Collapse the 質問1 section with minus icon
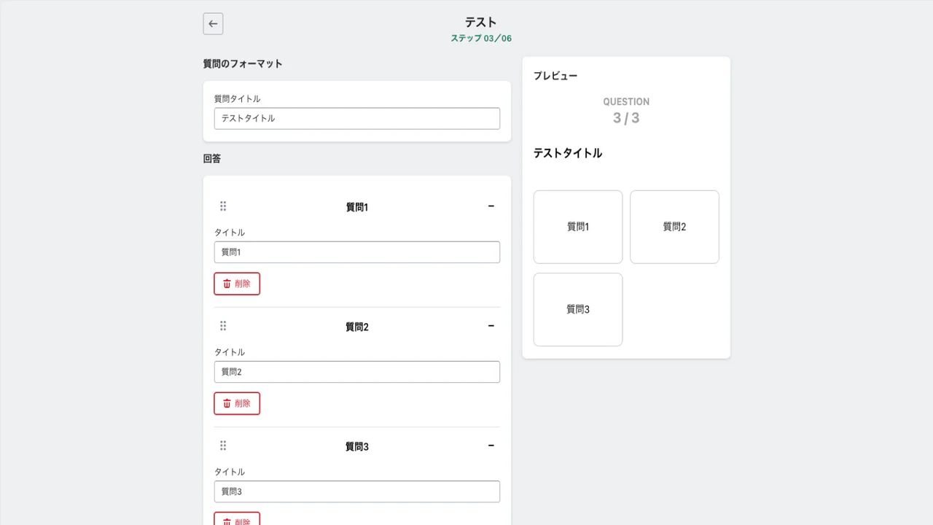The image size is (933, 525). 491,206
